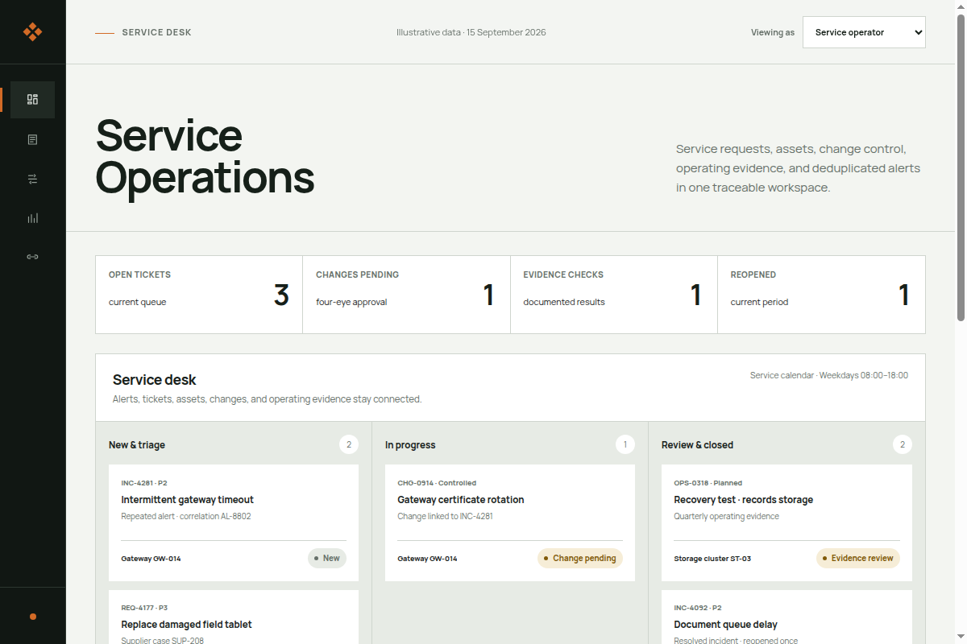
Task: Click the Review & closed column heading
Action: pyautogui.click(x=698, y=445)
